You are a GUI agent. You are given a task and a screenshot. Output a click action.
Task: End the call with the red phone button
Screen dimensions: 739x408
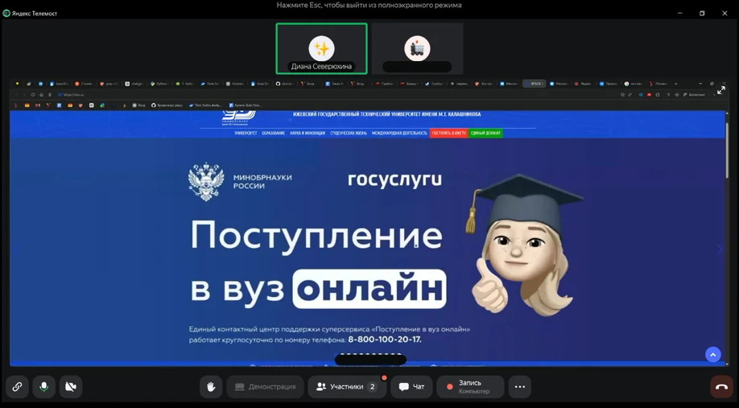tap(721, 387)
